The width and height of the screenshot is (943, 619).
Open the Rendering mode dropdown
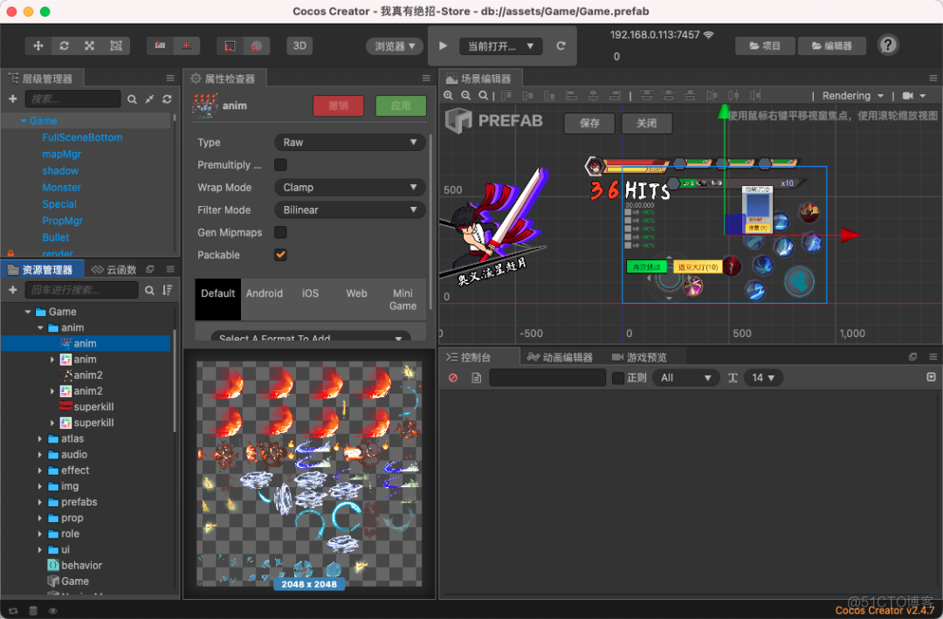pyautogui.click(x=852, y=96)
